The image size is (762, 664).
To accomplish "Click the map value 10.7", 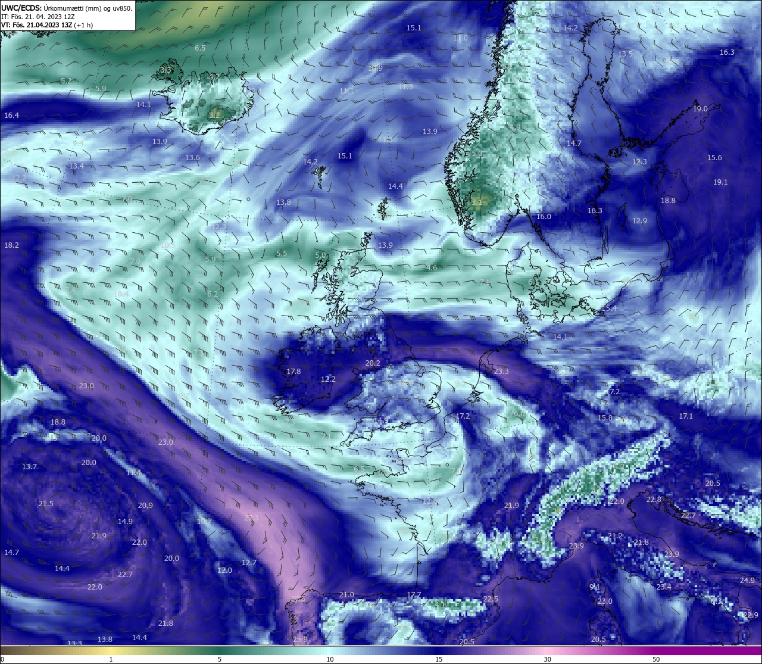I will tap(204, 521).
